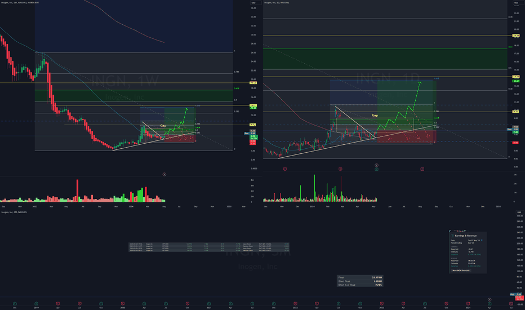Viewport: 525px width, 310px height.
Task: Open earnings marker above 2019 on 3M chart
Action: click(x=36, y=304)
